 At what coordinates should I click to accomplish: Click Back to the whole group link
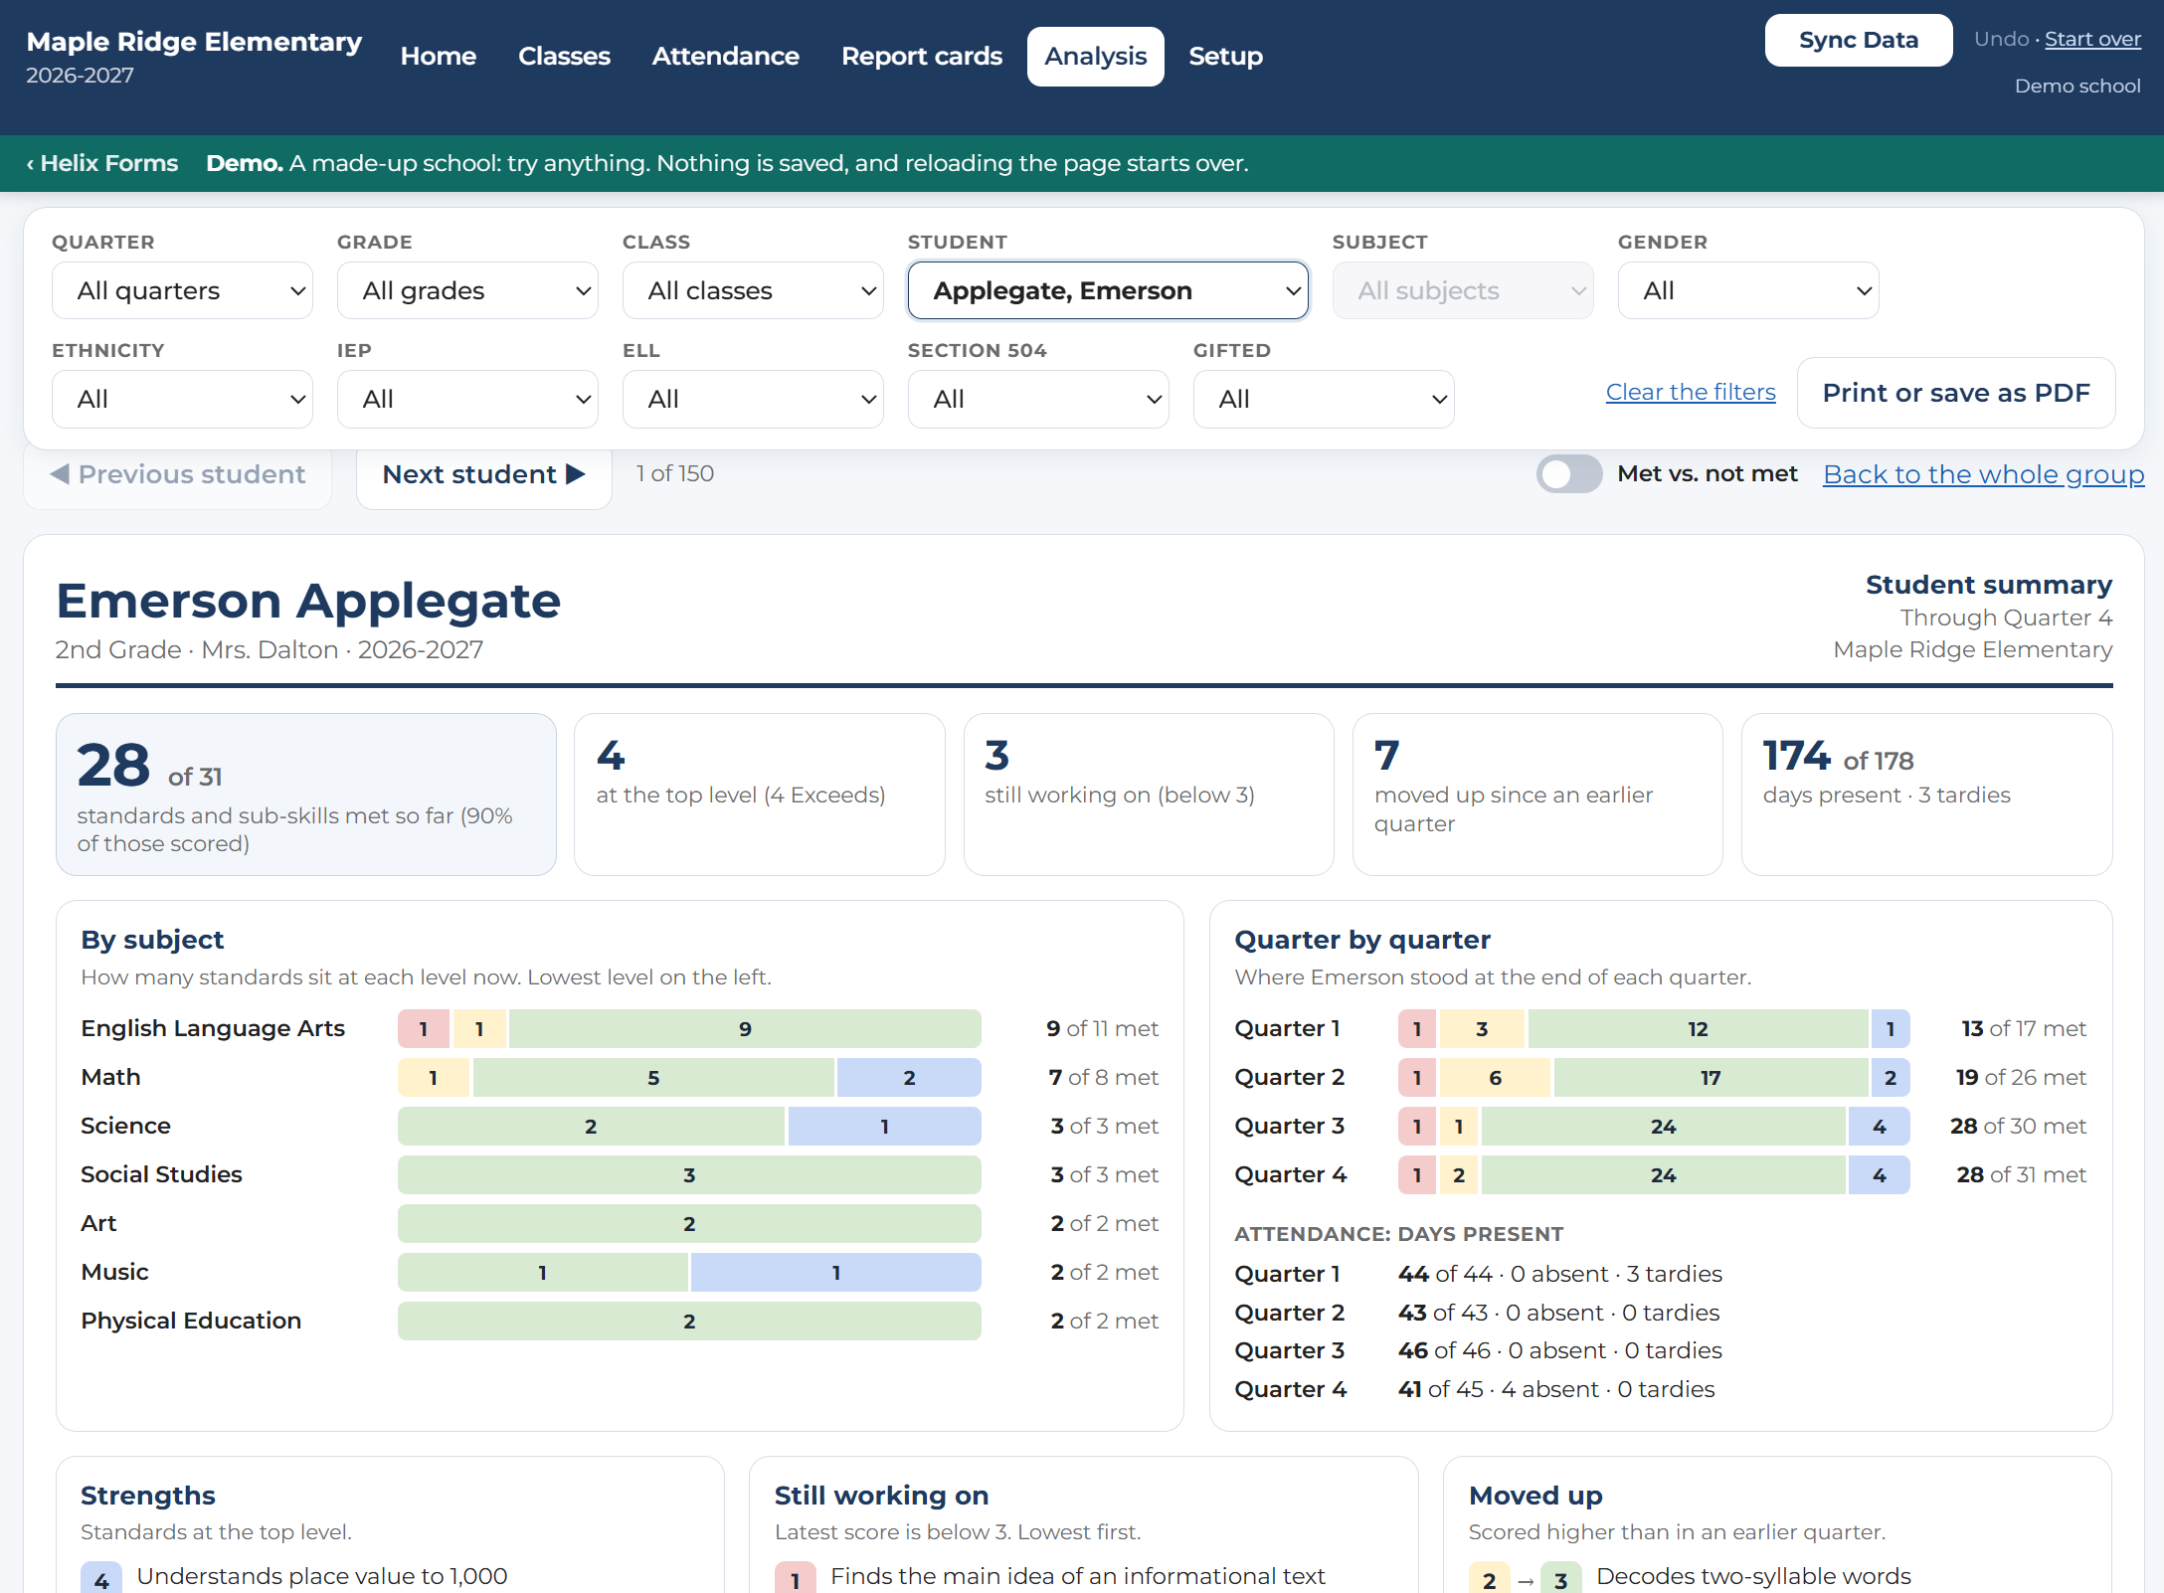[1983, 474]
